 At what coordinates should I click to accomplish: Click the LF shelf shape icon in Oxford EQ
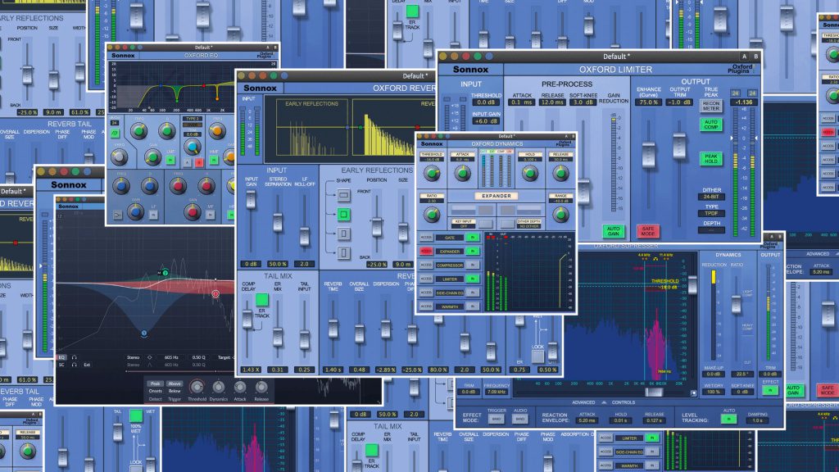[x=118, y=215]
